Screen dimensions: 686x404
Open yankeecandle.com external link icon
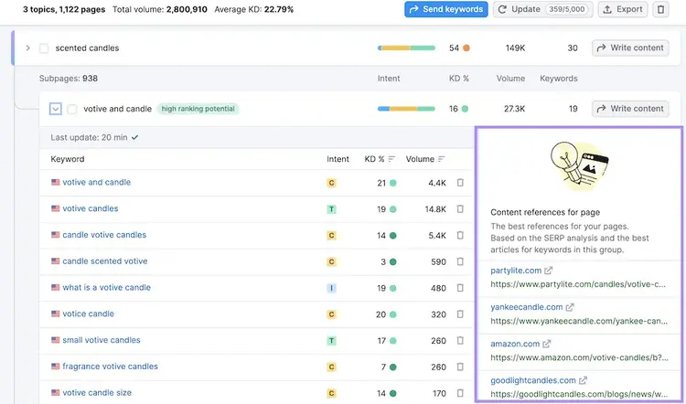(x=569, y=307)
